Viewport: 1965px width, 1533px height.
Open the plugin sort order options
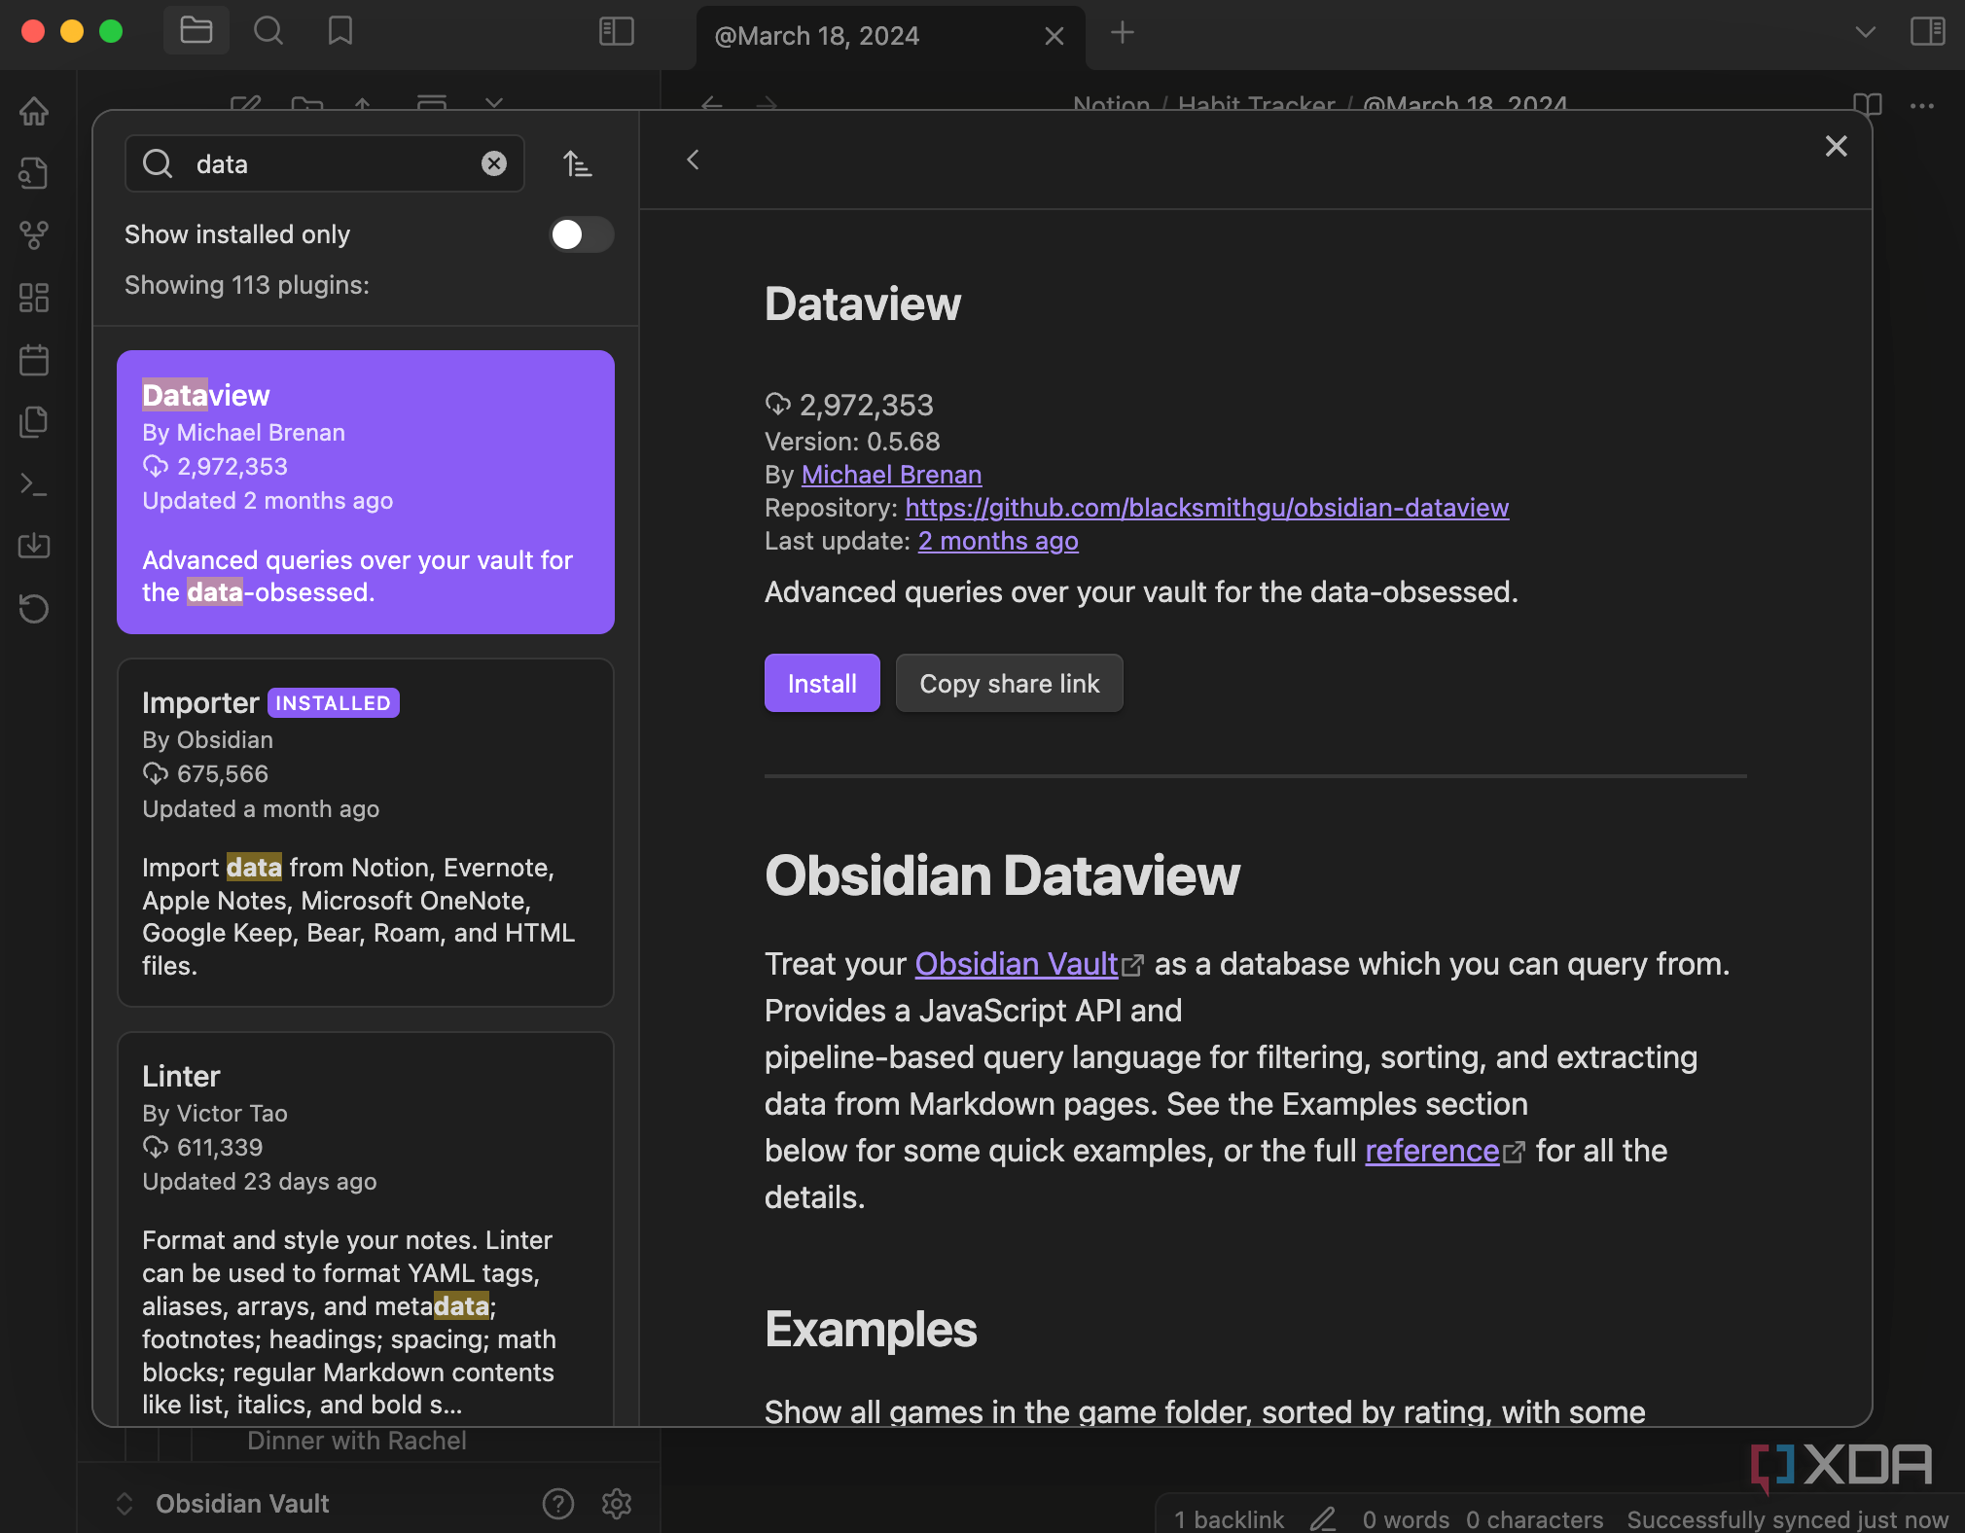[578, 163]
